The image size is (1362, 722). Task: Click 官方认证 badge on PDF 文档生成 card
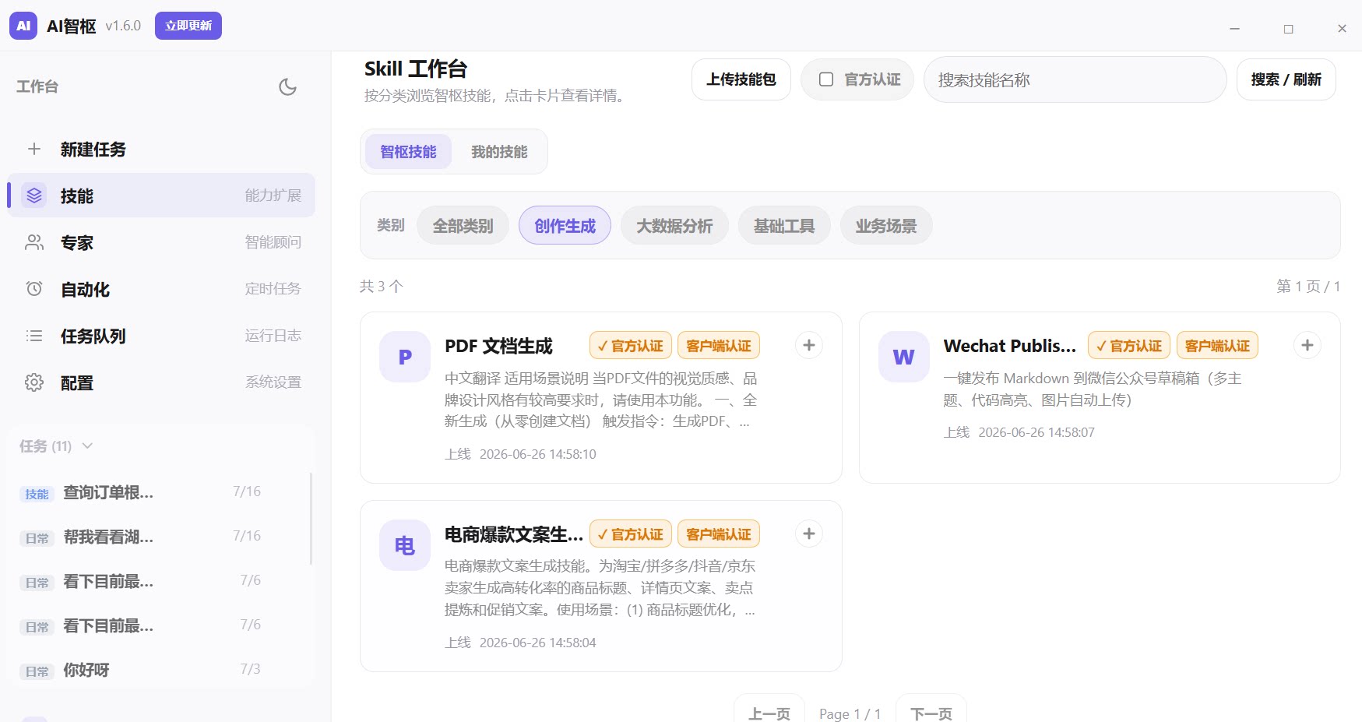pyautogui.click(x=631, y=346)
